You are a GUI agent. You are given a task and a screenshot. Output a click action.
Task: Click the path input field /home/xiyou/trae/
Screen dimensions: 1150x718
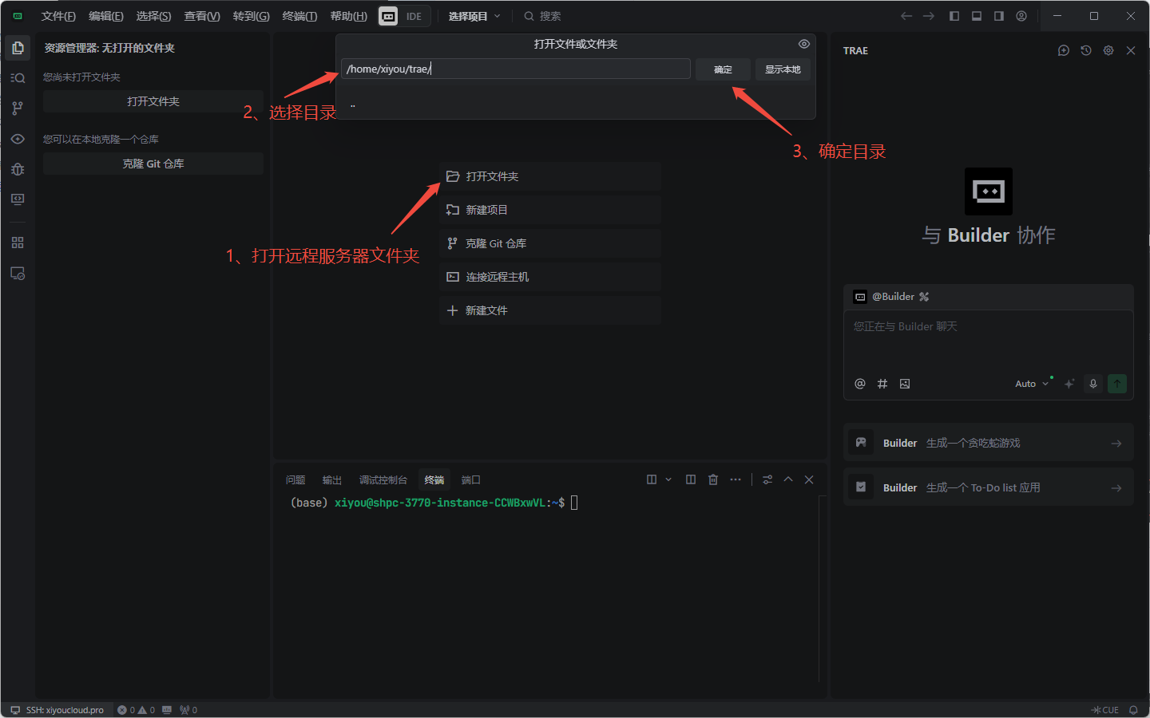[x=516, y=69]
